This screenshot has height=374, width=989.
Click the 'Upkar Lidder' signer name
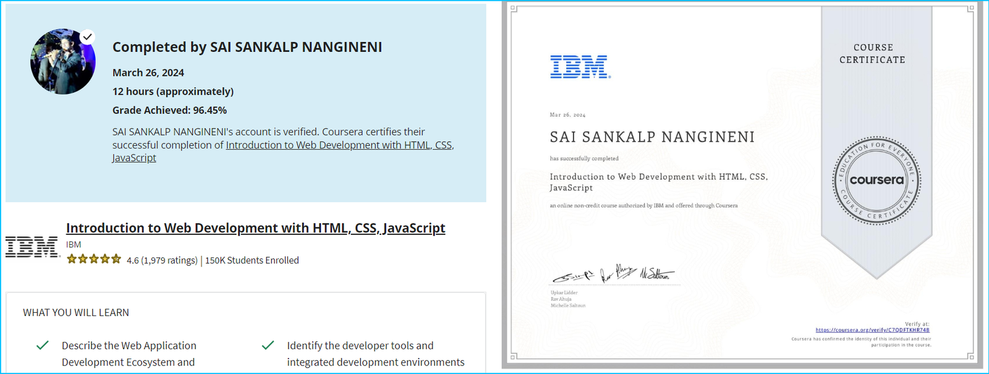click(564, 292)
